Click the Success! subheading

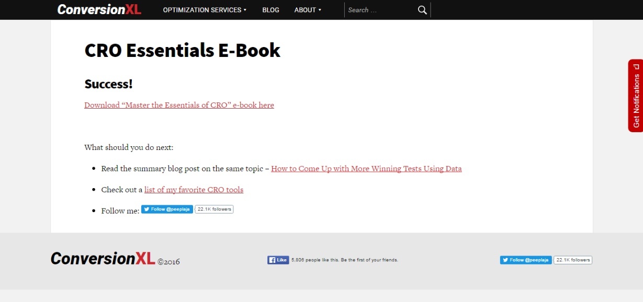108,84
